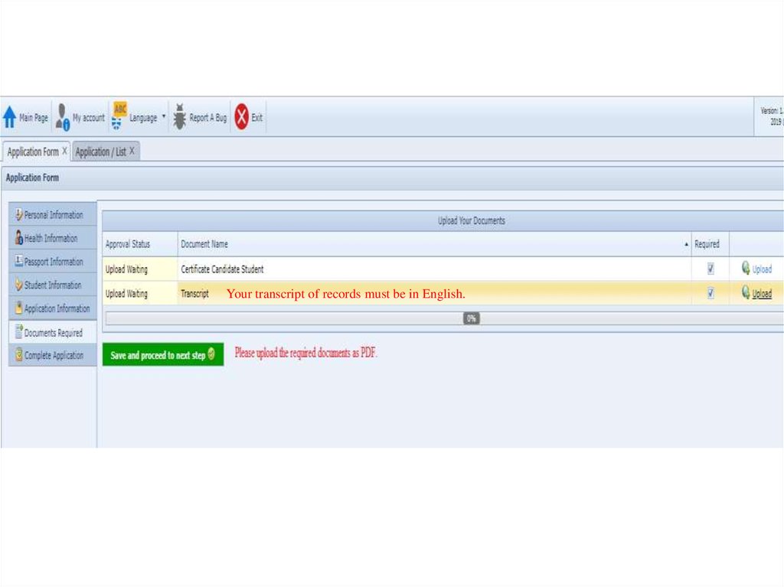The height and width of the screenshot is (587, 784).
Task: Click upload icon in Transcript row
Action: (x=745, y=293)
